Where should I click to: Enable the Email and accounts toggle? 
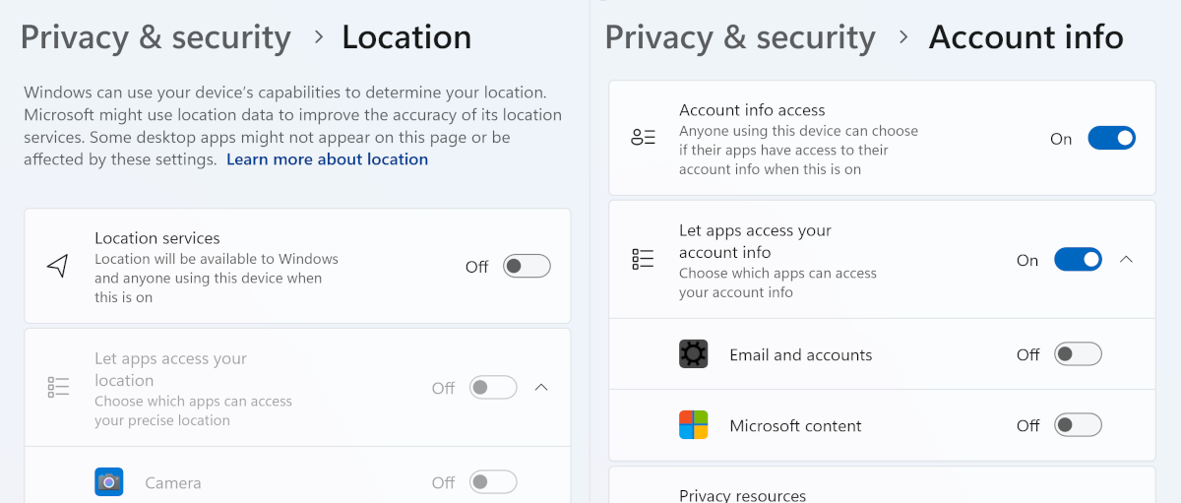click(x=1078, y=354)
